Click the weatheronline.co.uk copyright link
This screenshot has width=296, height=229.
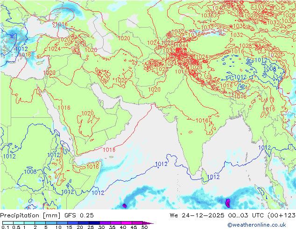point(257,225)
